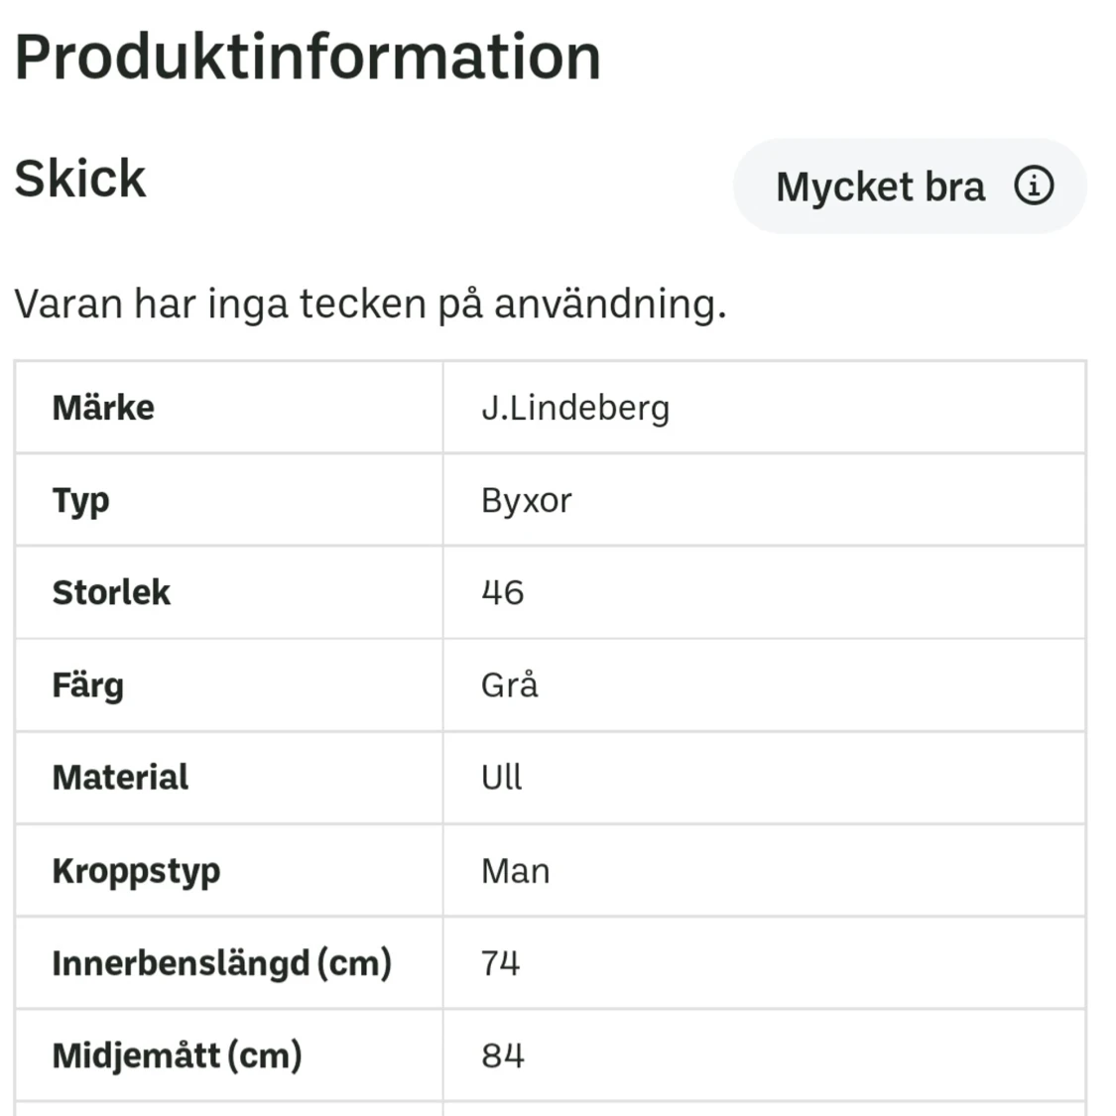Image resolution: width=1116 pixels, height=1116 pixels.
Task: Click the Skick section heading
Action: click(79, 180)
